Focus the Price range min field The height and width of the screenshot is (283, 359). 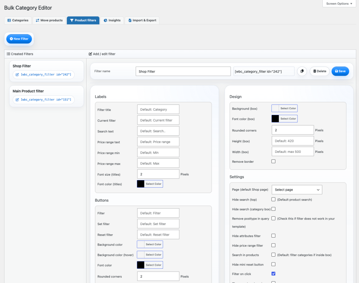tap(158, 152)
